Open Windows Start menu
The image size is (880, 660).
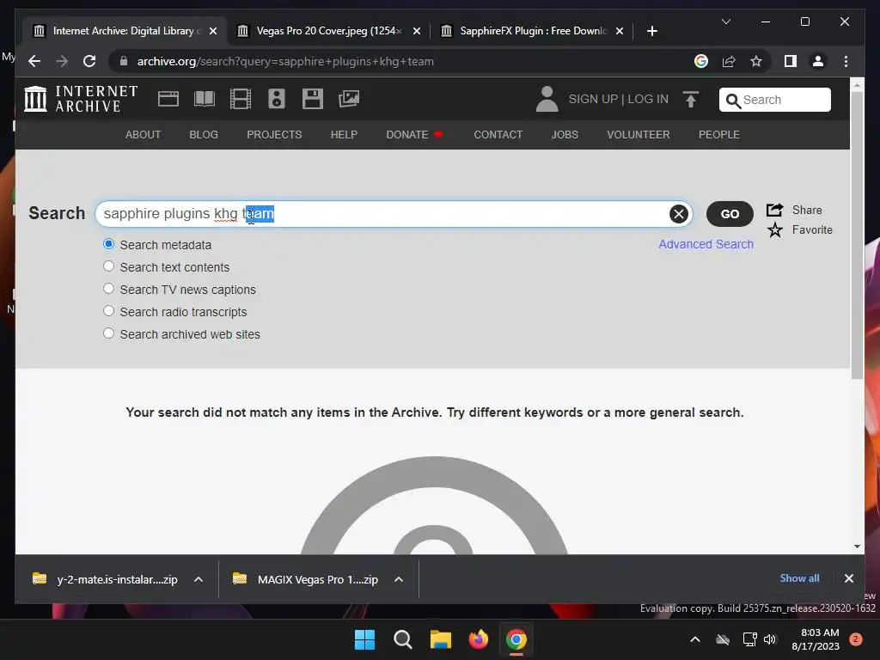(x=364, y=639)
